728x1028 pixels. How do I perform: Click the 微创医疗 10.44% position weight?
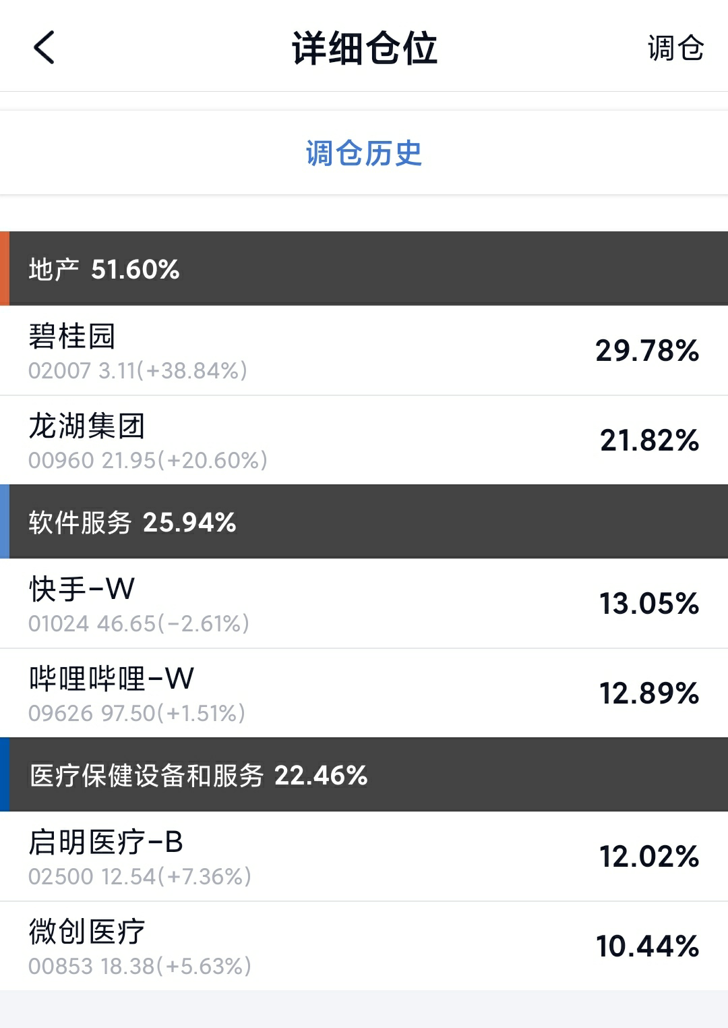(647, 946)
